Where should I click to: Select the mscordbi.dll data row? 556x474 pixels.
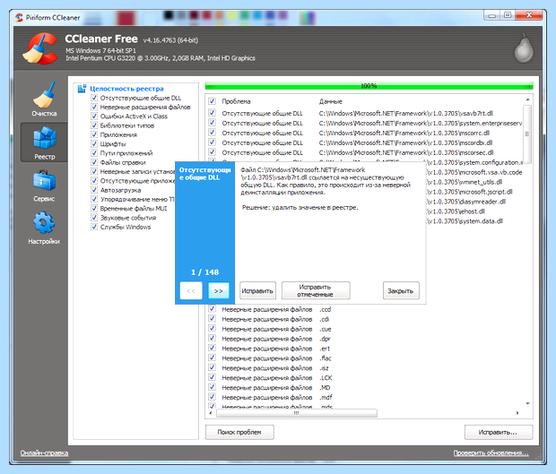[365, 142]
